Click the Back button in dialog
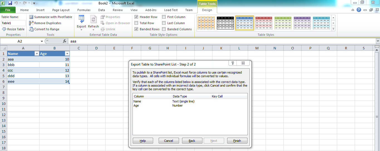380x151 pixels. [x=192, y=141]
